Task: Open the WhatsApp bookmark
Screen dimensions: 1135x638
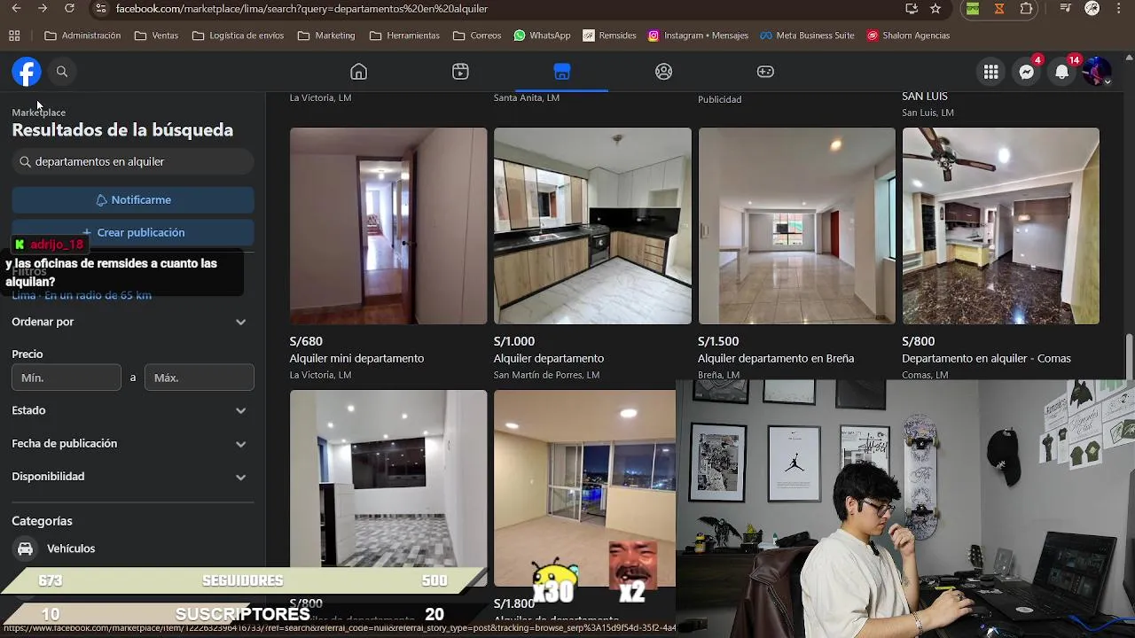Action: click(541, 35)
